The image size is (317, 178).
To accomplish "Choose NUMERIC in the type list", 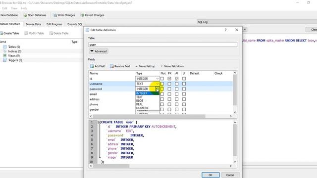I will pyautogui.click(x=148, y=108).
